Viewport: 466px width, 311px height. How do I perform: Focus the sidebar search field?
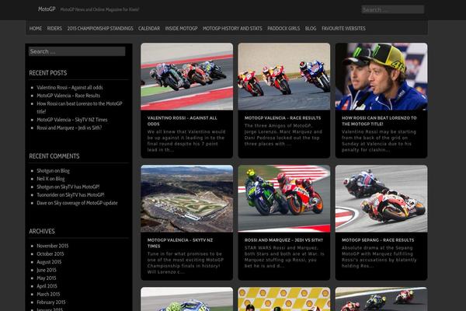77,51
